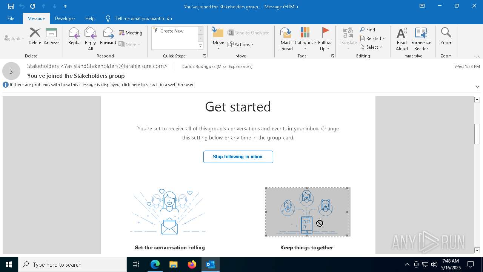This screenshot has width=483, height=272.
Task: Go to Next Item down arrow
Action: coord(55,6)
